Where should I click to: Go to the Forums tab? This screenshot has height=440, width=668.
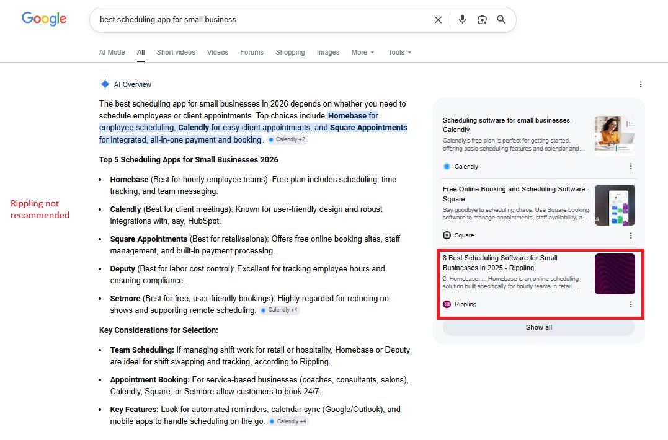pos(252,52)
